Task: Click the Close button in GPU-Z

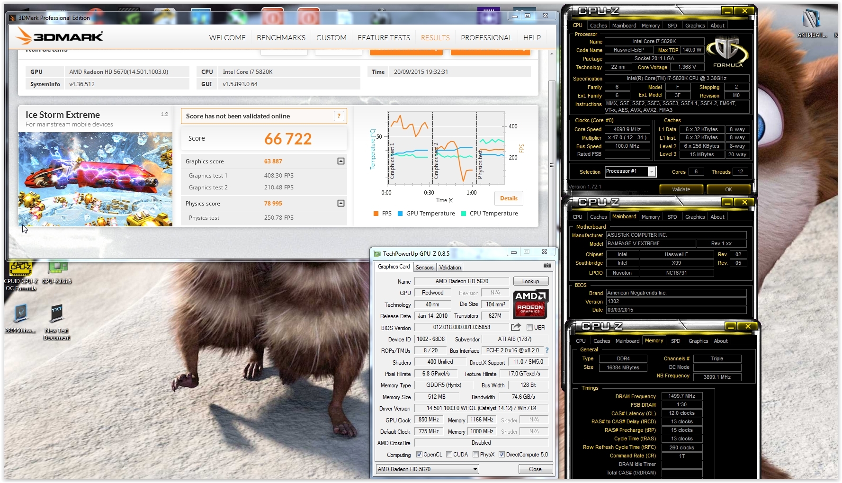Action: [x=535, y=469]
